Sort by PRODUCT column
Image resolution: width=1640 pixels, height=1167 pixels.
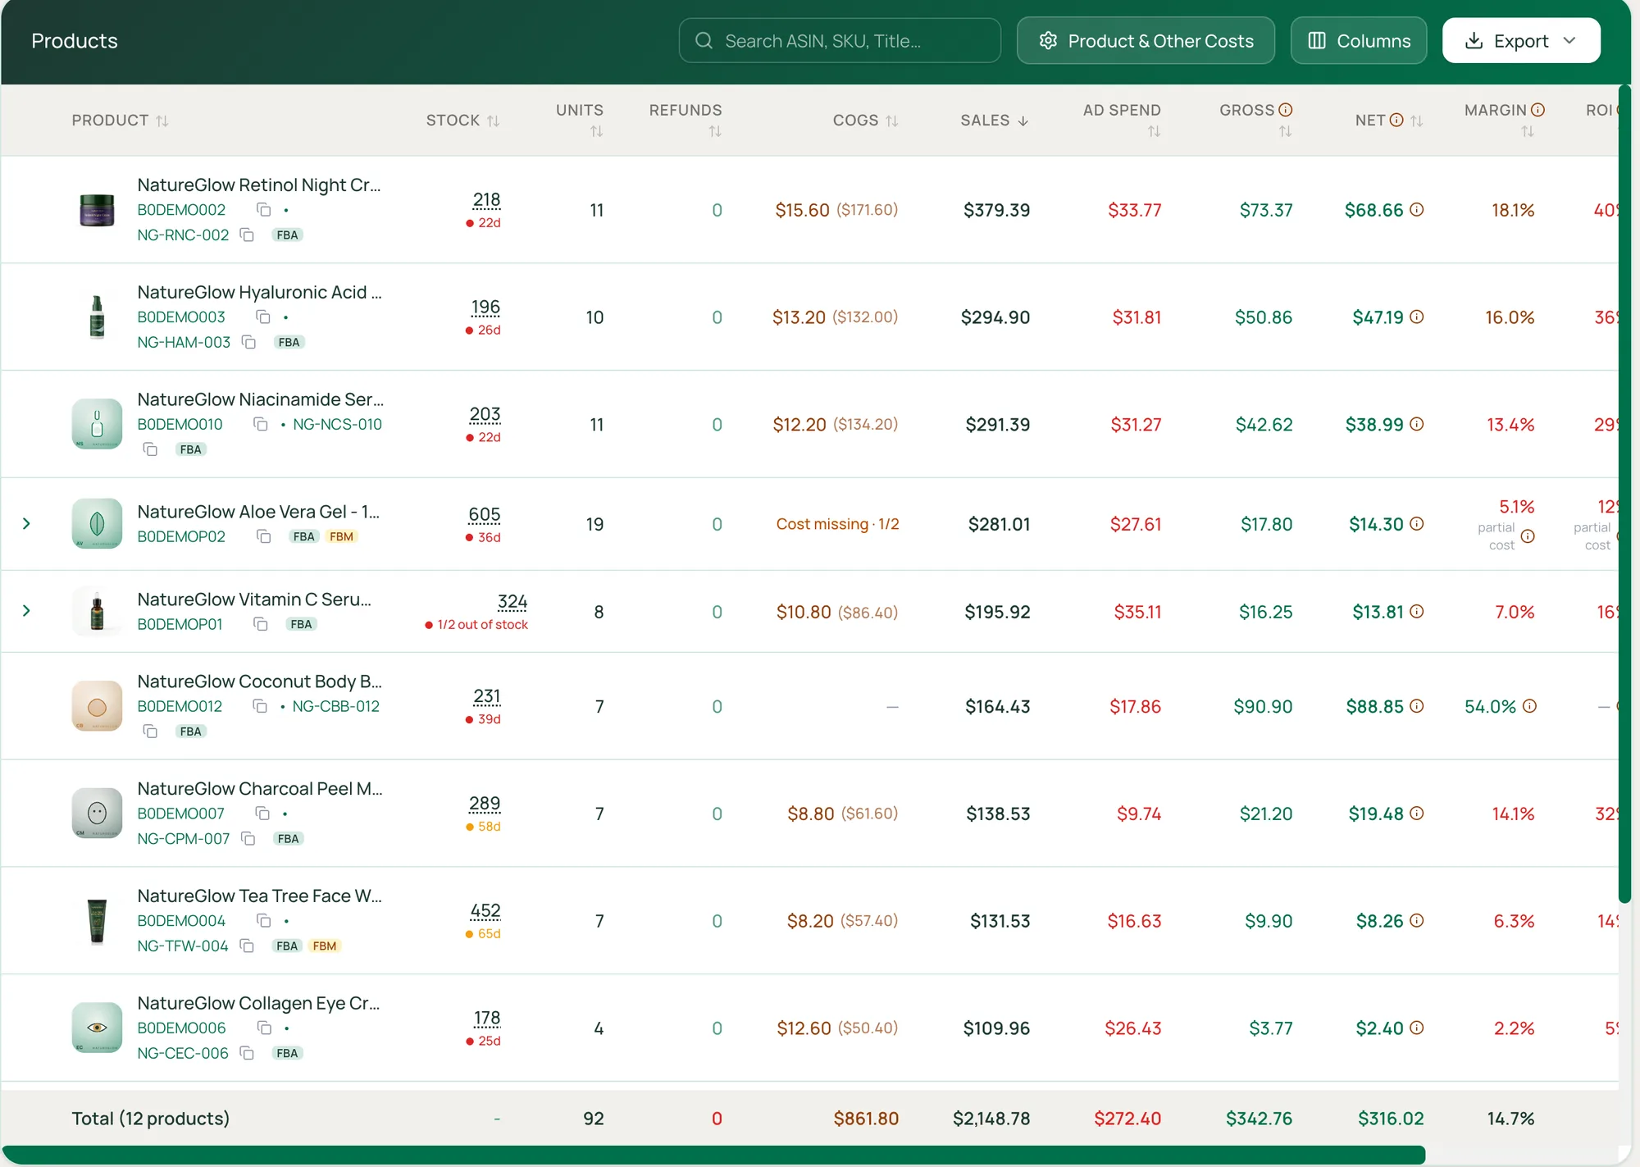[x=162, y=121]
